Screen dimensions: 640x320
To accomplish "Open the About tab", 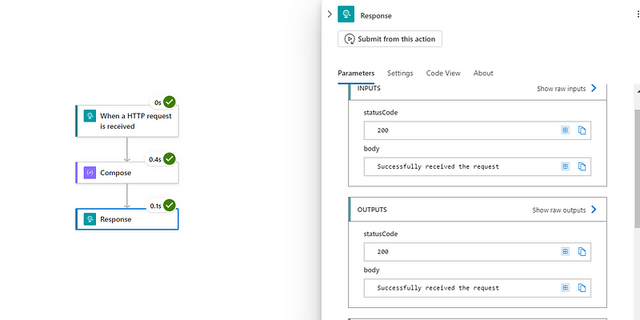I will [x=483, y=73].
